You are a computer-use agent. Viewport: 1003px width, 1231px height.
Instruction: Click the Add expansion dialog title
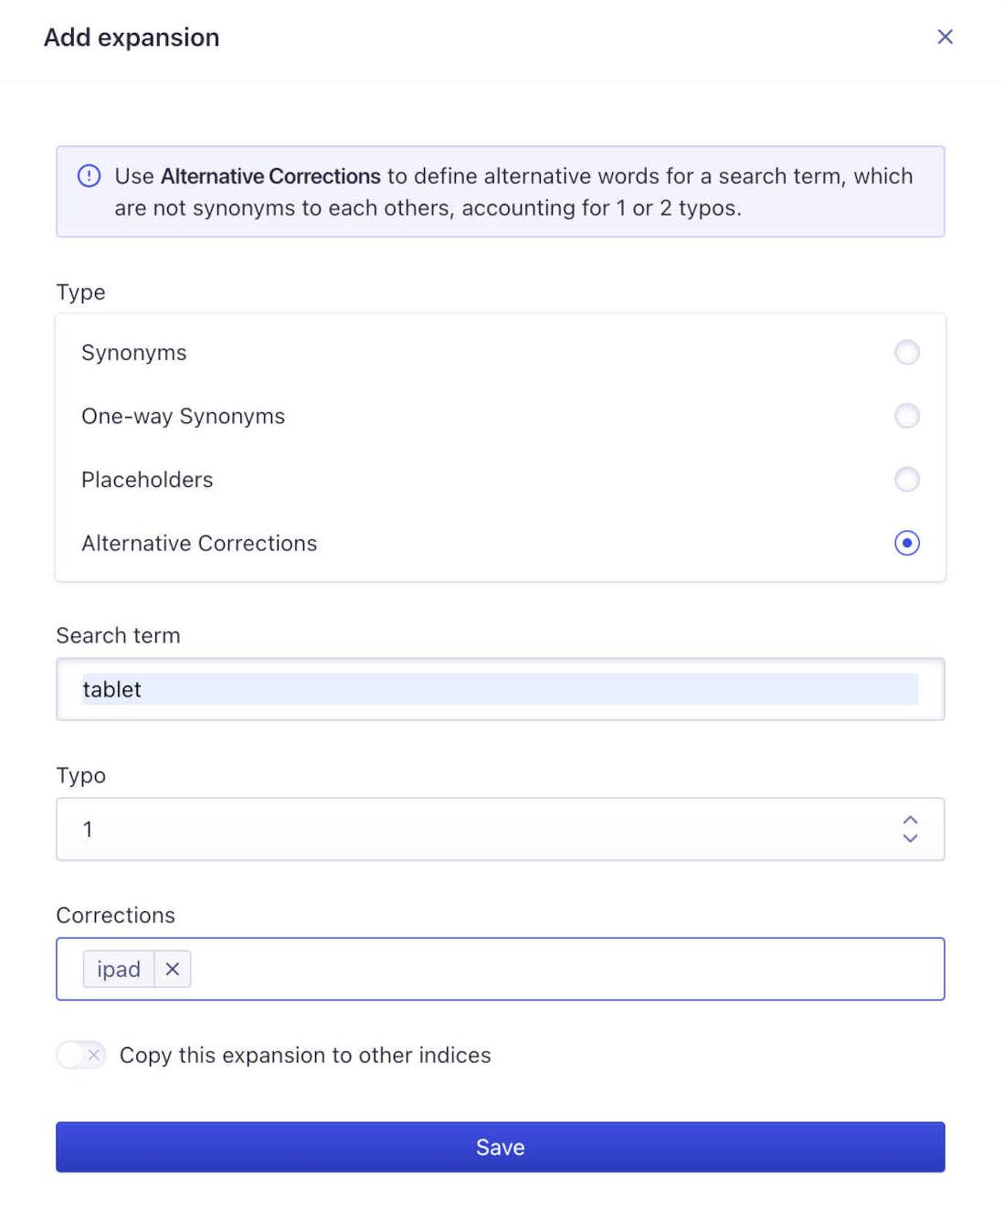pyautogui.click(x=130, y=37)
